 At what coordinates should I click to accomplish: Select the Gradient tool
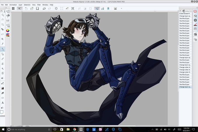[3, 88]
